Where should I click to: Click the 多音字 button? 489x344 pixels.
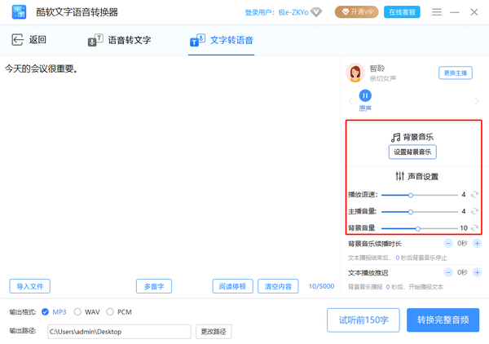154,286
